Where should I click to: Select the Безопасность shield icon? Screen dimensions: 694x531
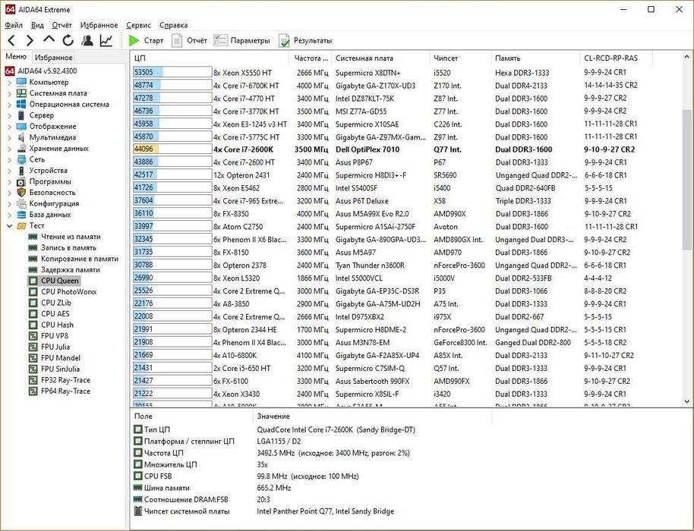pos(21,193)
